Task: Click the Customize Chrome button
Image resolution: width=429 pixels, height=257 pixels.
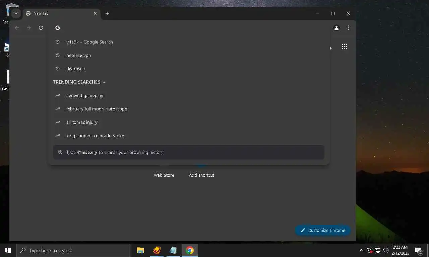Action: click(x=323, y=230)
